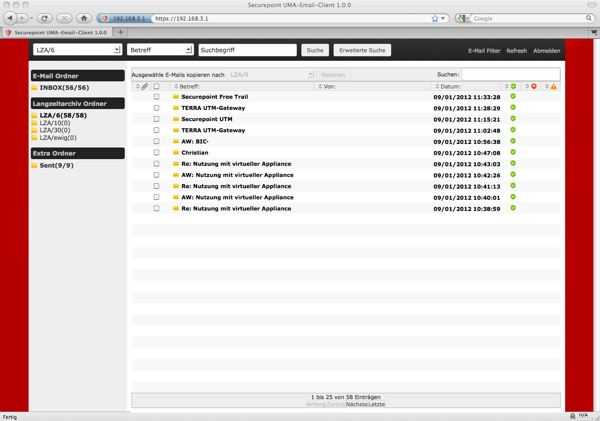Go to Nächste page
600x421 pixels.
357,404
